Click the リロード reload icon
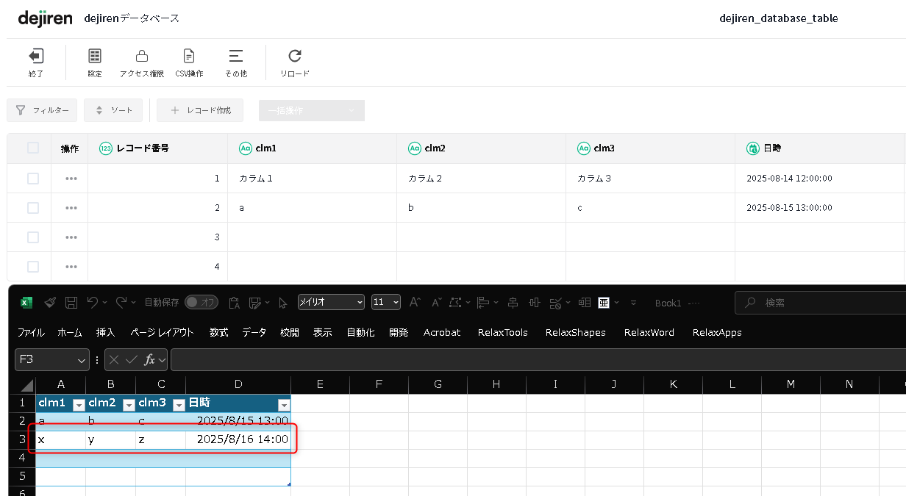906x496 pixels. 295,57
